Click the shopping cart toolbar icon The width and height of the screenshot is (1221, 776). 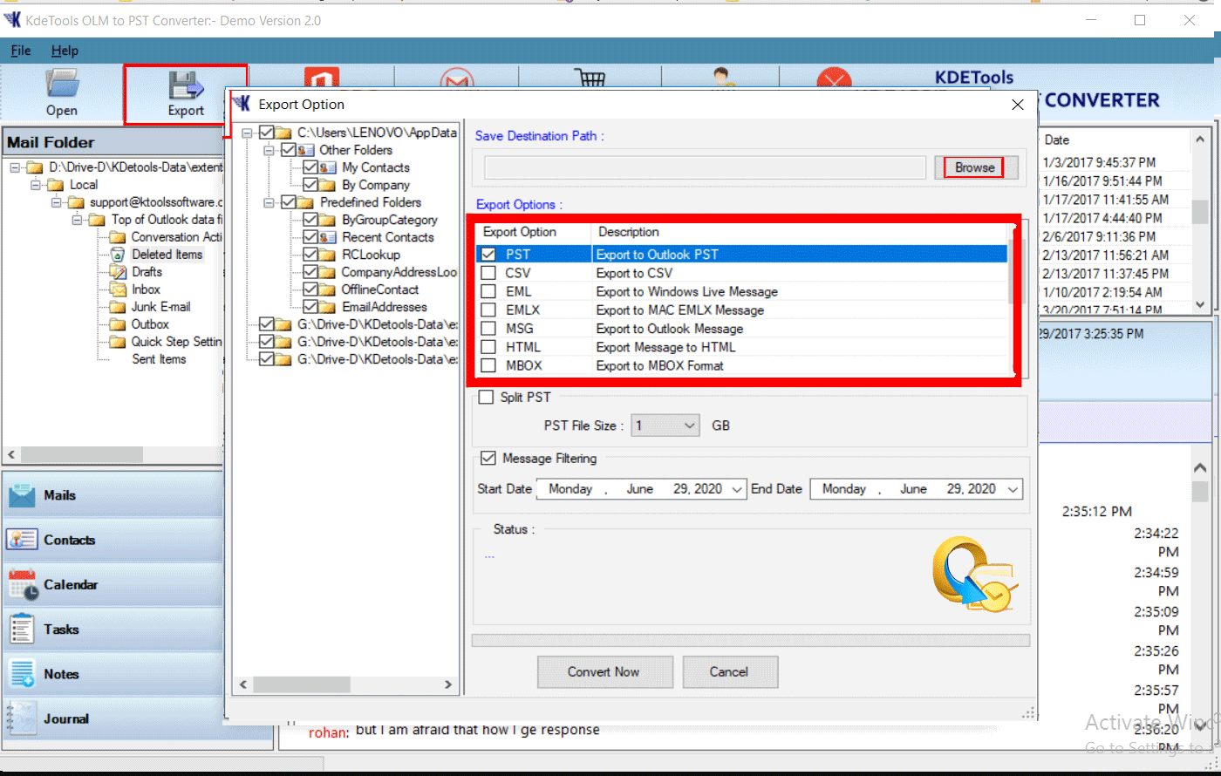(x=590, y=78)
